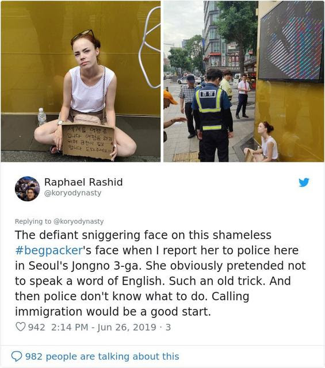The image size is (325, 368).
Task: Visit the @koryodynasty handle under name
Action: click(x=73, y=193)
